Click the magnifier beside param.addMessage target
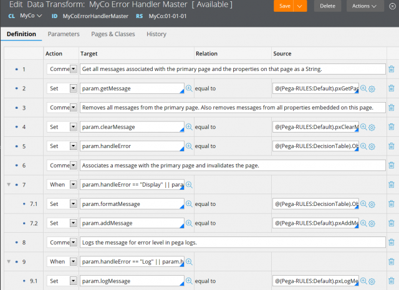399x290 pixels. 189,223
